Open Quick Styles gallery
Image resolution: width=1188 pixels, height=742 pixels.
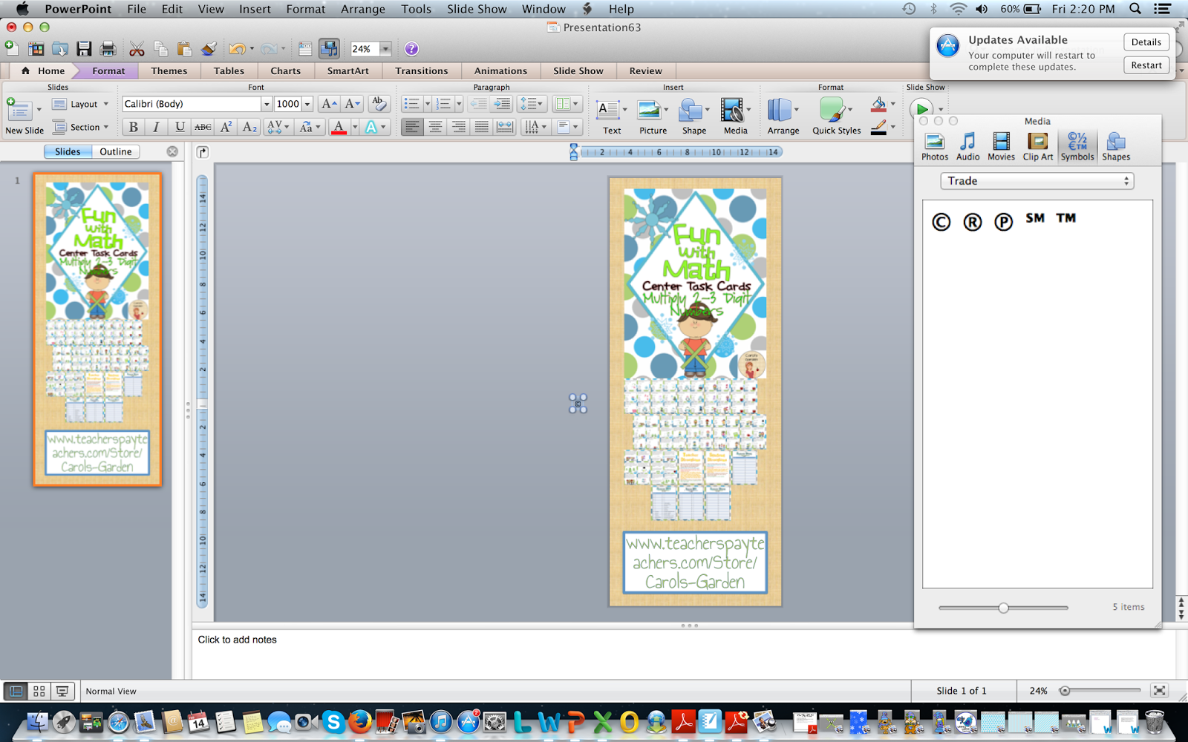click(837, 116)
